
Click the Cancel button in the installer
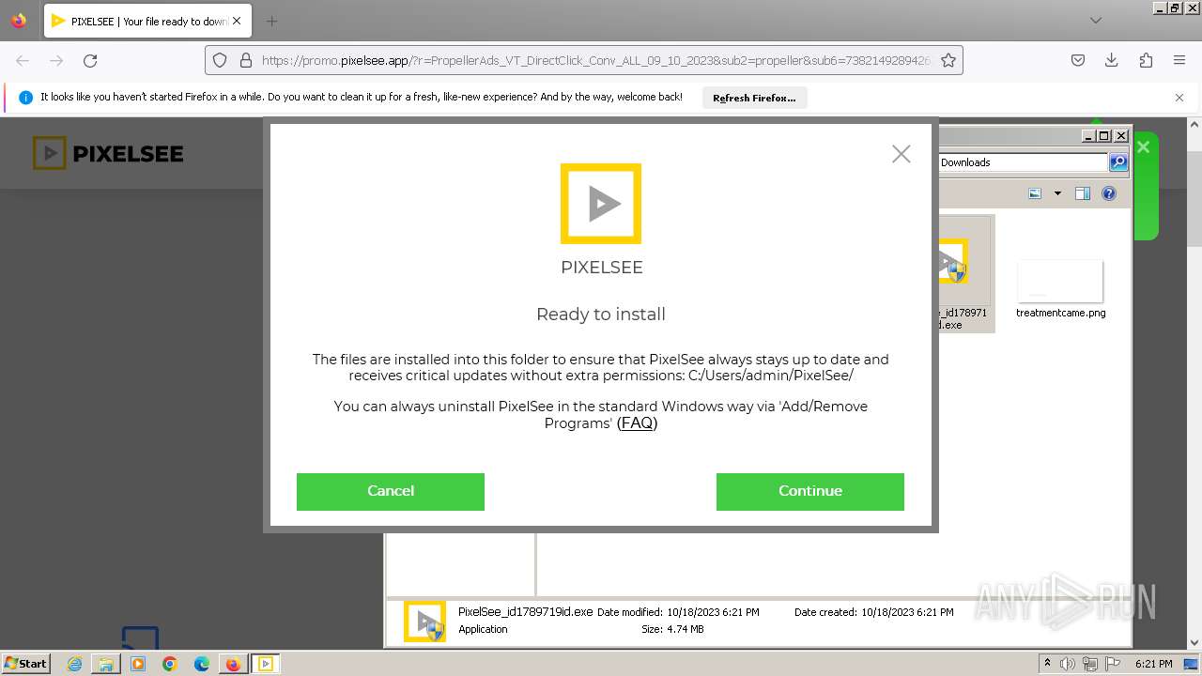[391, 491]
